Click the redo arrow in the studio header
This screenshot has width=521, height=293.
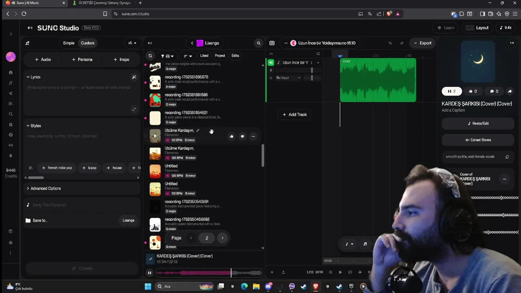[x=402, y=43]
